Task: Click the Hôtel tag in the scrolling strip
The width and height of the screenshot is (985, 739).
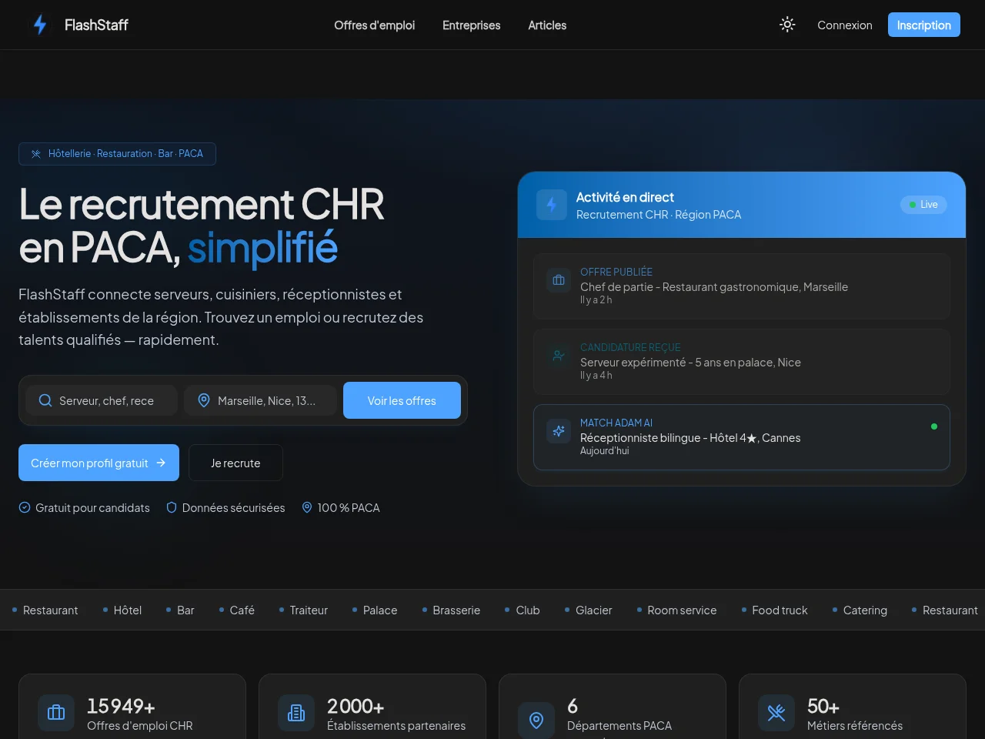Action: point(128,610)
